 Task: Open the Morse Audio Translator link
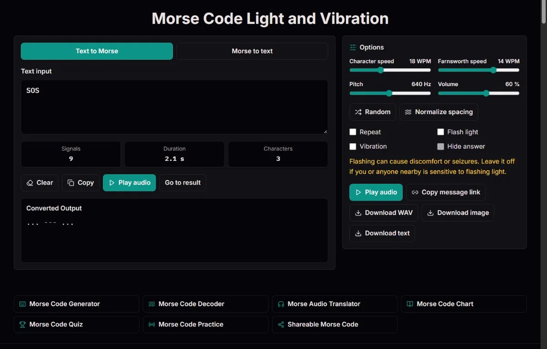pyautogui.click(x=335, y=304)
